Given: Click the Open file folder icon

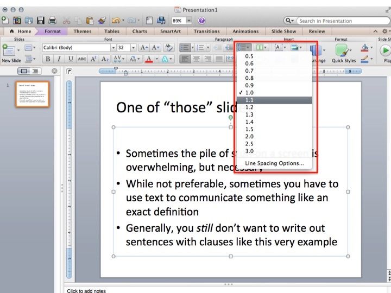Looking at the screenshot, I should [x=29, y=21].
